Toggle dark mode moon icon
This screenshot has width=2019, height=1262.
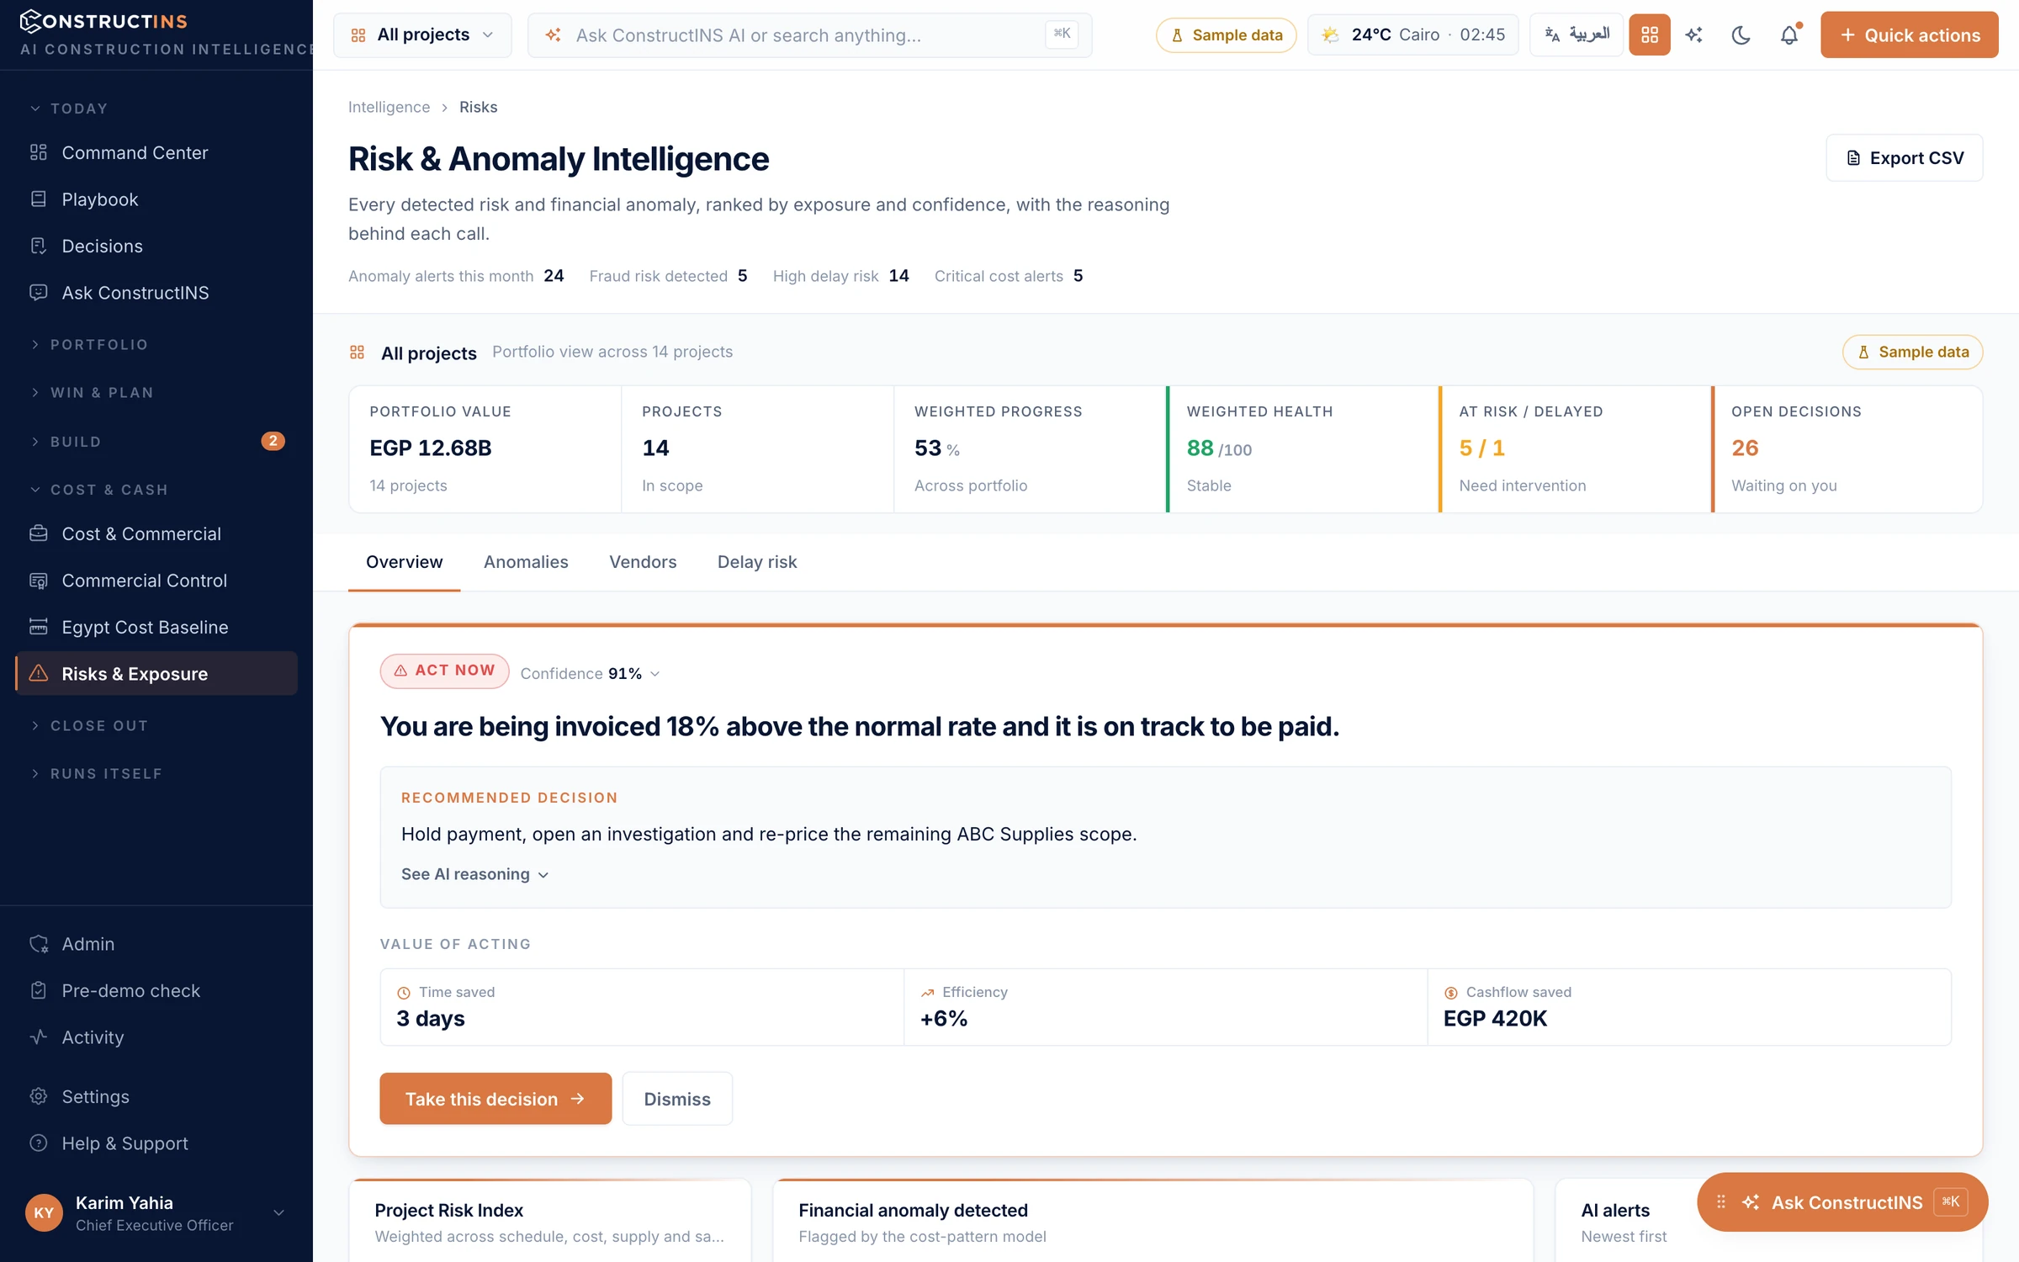1741,35
